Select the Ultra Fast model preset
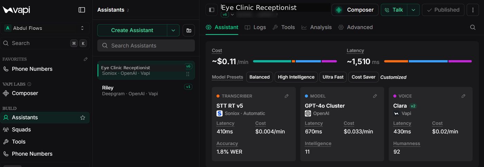This screenshot has width=484, height=167. [333, 77]
